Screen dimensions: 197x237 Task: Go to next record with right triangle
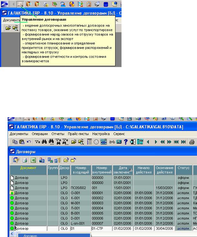coord(156,142)
